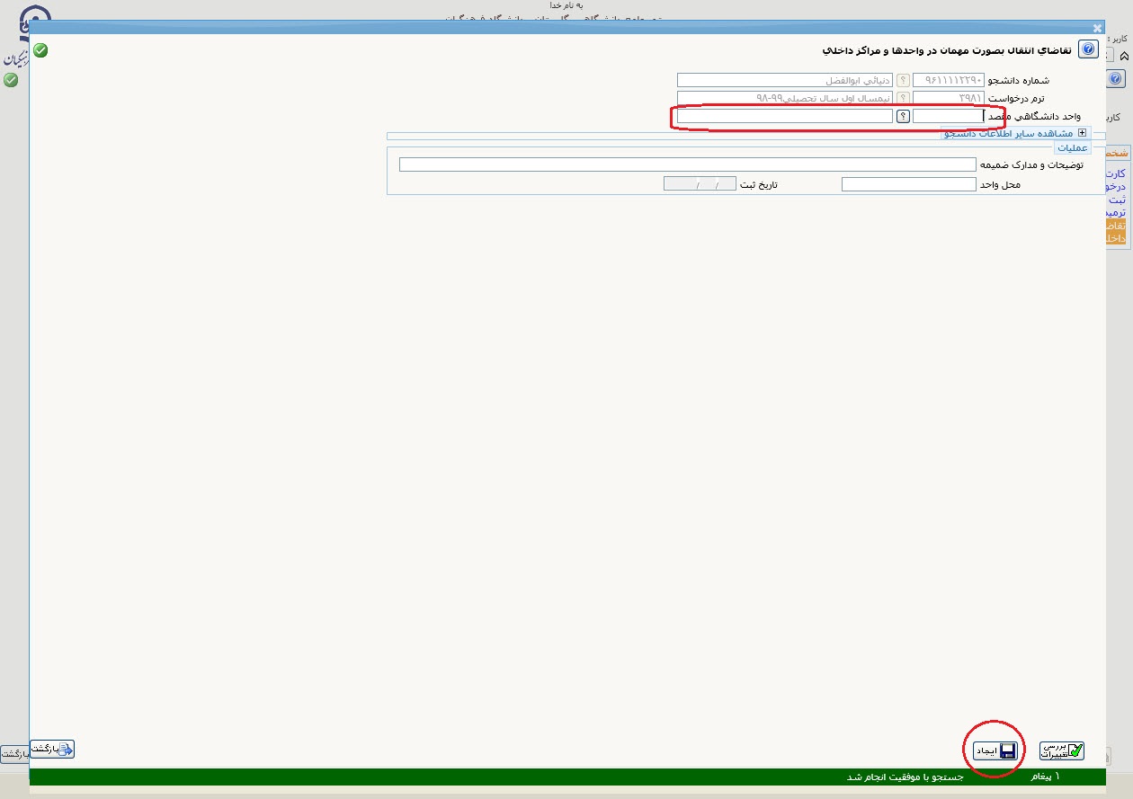Click the destination university name field
Screen dimensions: 1133x799
pos(784,116)
